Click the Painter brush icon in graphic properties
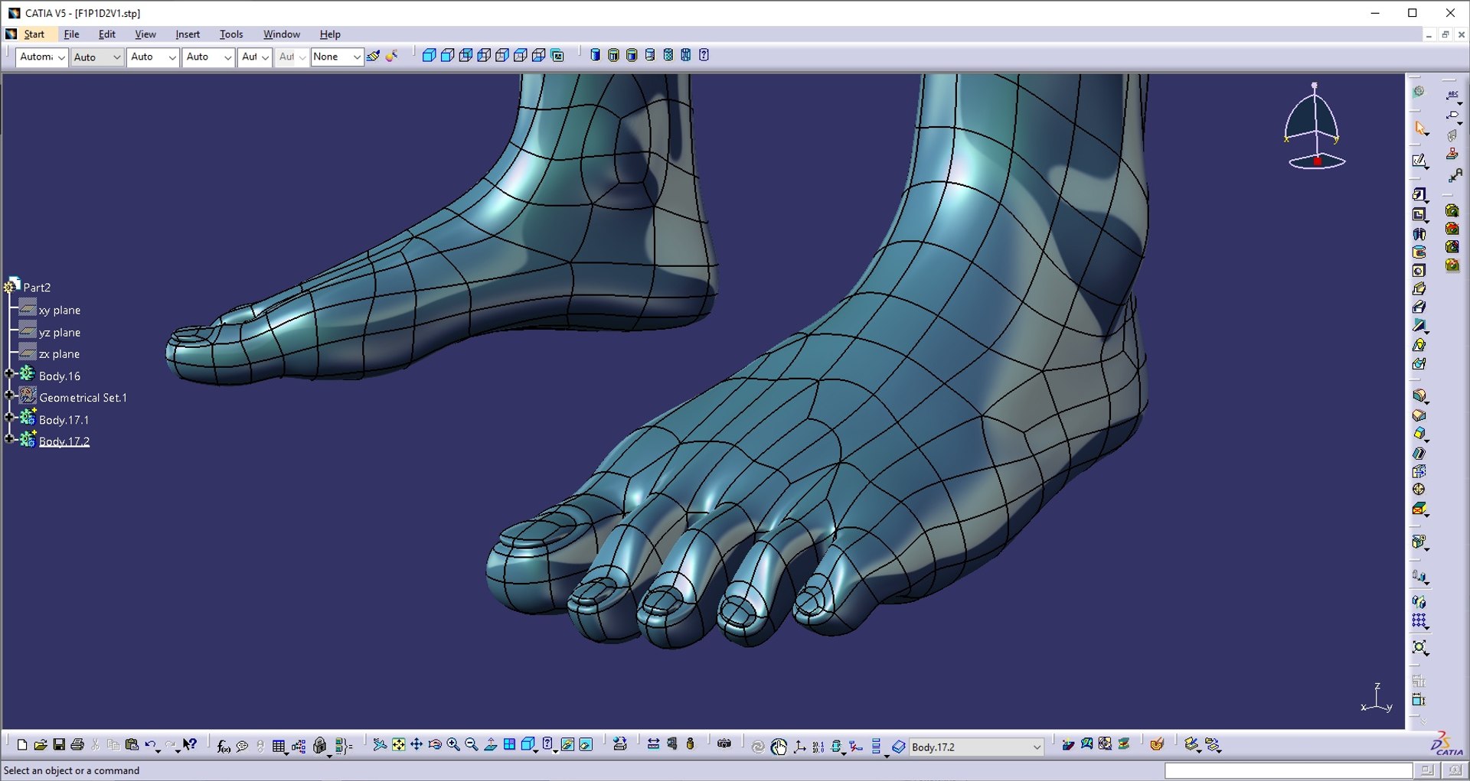This screenshot has height=781, width=1470. (x=373, y=56)
